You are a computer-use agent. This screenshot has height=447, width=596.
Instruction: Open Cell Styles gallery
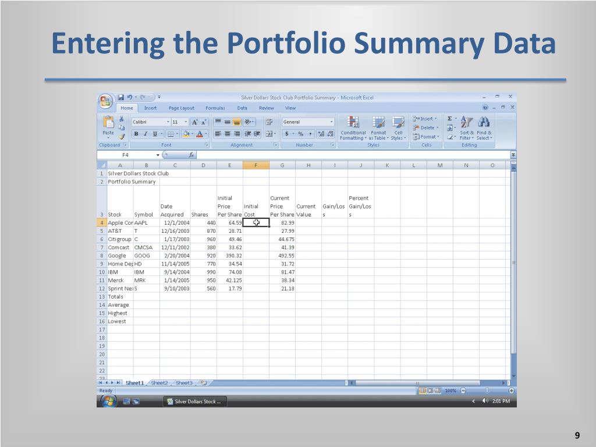click(x=398, y=128)
